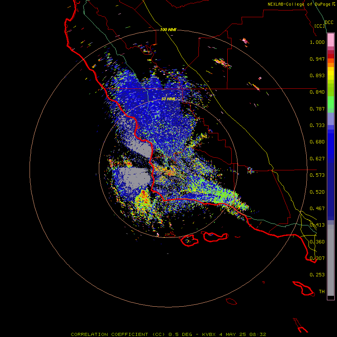337x337 pixels.
Task: Click the 0.733 scale value
Action: (317, 125)
